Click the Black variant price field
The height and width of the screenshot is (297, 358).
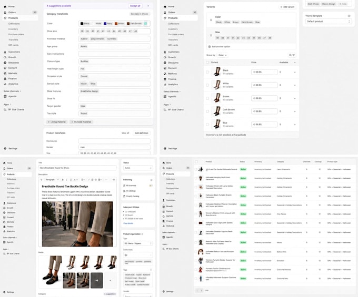point(264,72)
